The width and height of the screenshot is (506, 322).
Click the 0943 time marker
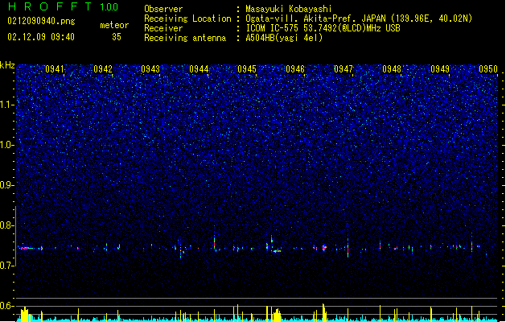[150, 69]
